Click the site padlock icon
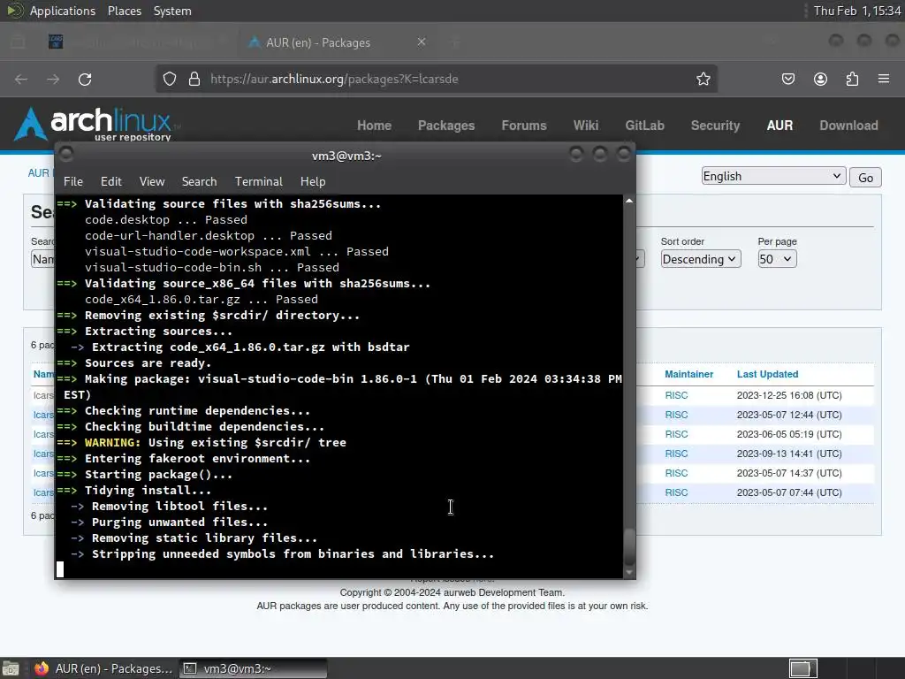 tap(194, 79)
